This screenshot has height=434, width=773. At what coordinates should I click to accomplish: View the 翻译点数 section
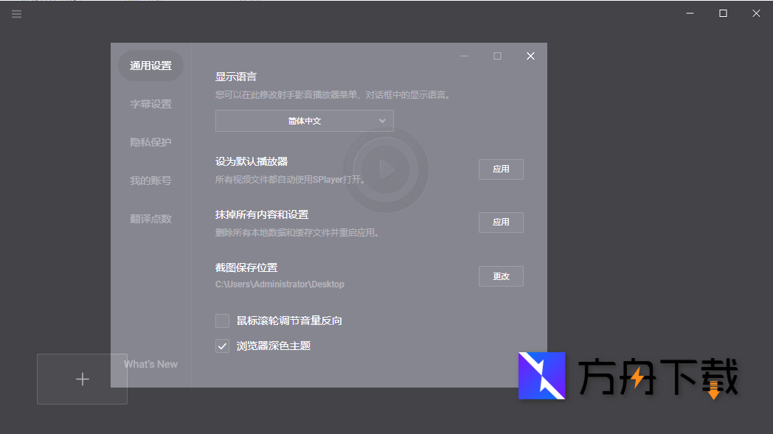(150, 218)
